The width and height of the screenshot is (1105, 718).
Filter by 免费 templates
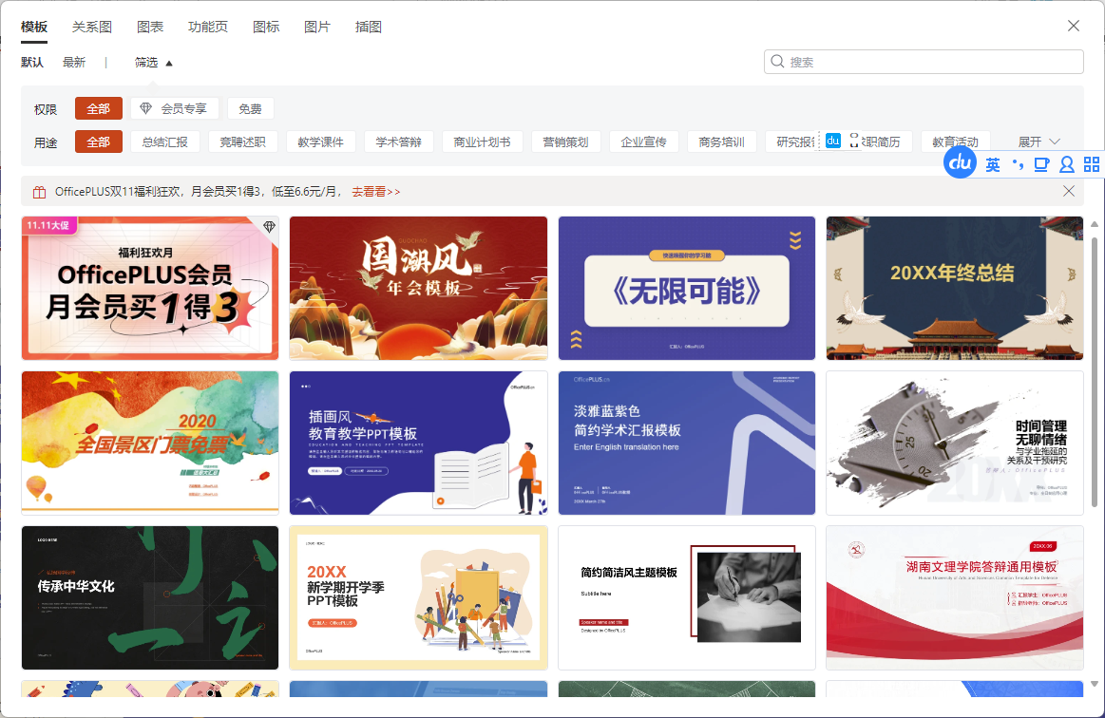(x=250, y=108)
